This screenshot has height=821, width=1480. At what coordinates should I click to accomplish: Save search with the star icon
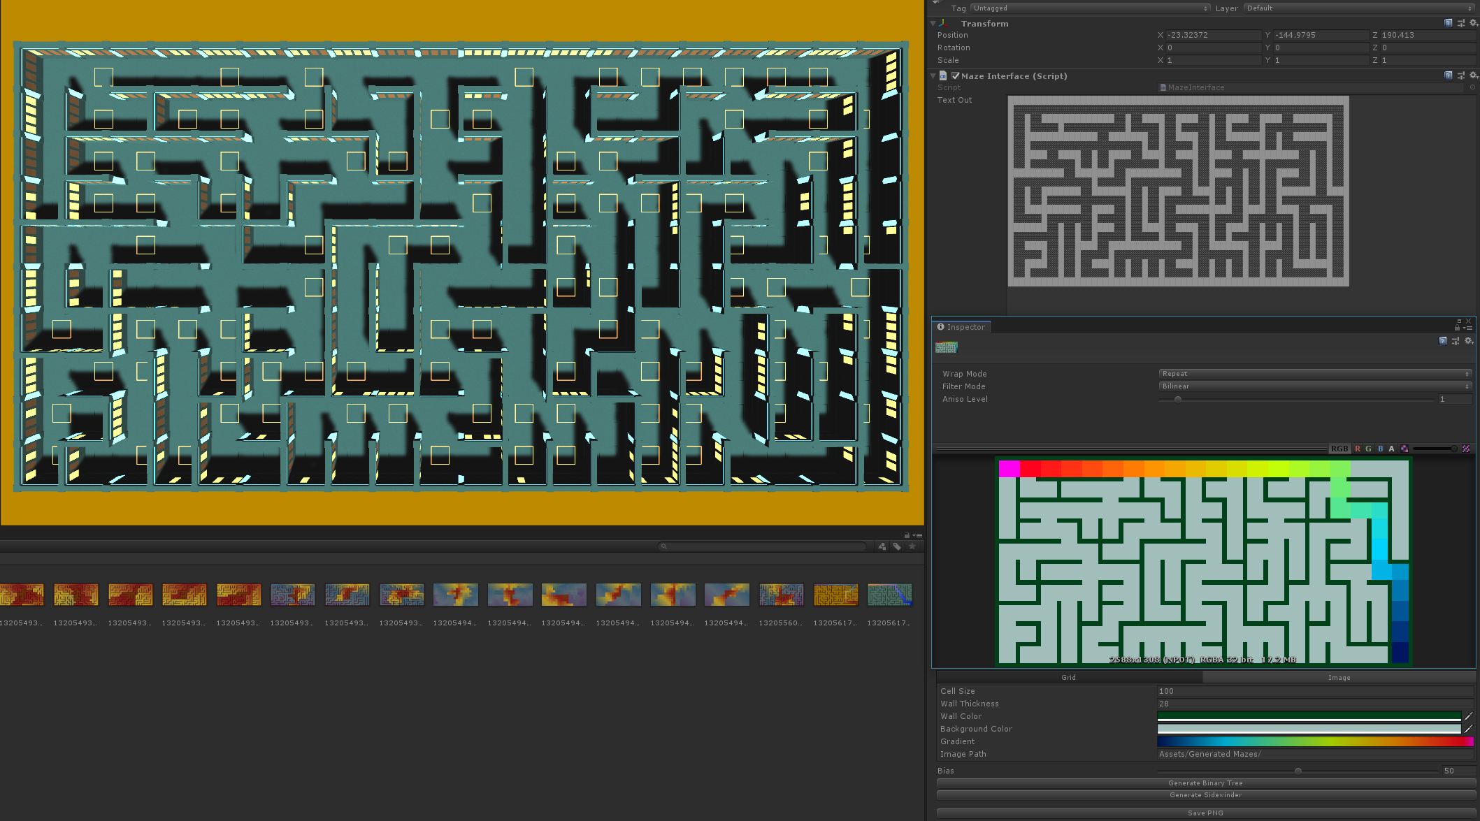click(912, 546)
